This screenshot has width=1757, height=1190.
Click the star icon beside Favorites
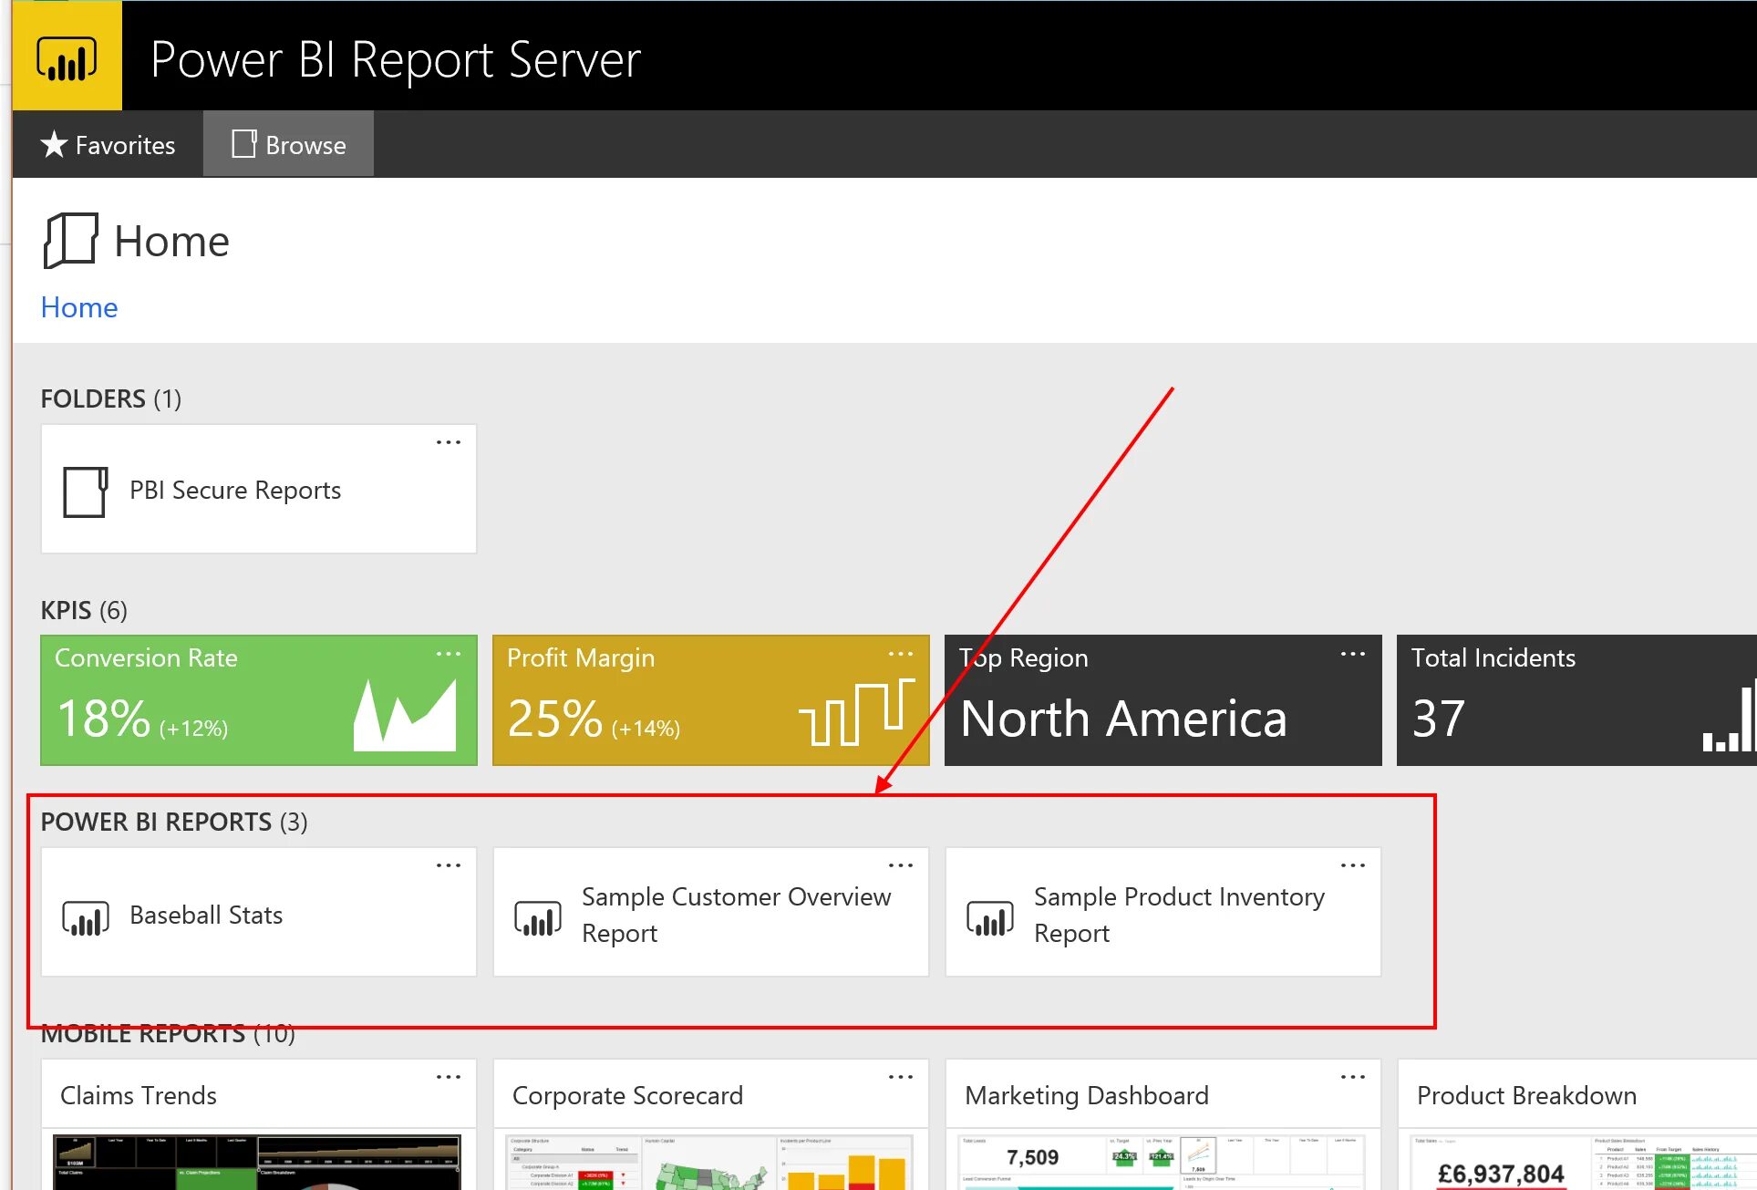pos(55,144)
